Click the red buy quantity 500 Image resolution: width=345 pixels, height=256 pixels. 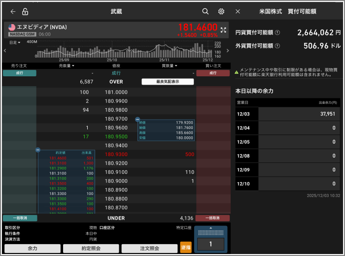[x=190, y=154]
